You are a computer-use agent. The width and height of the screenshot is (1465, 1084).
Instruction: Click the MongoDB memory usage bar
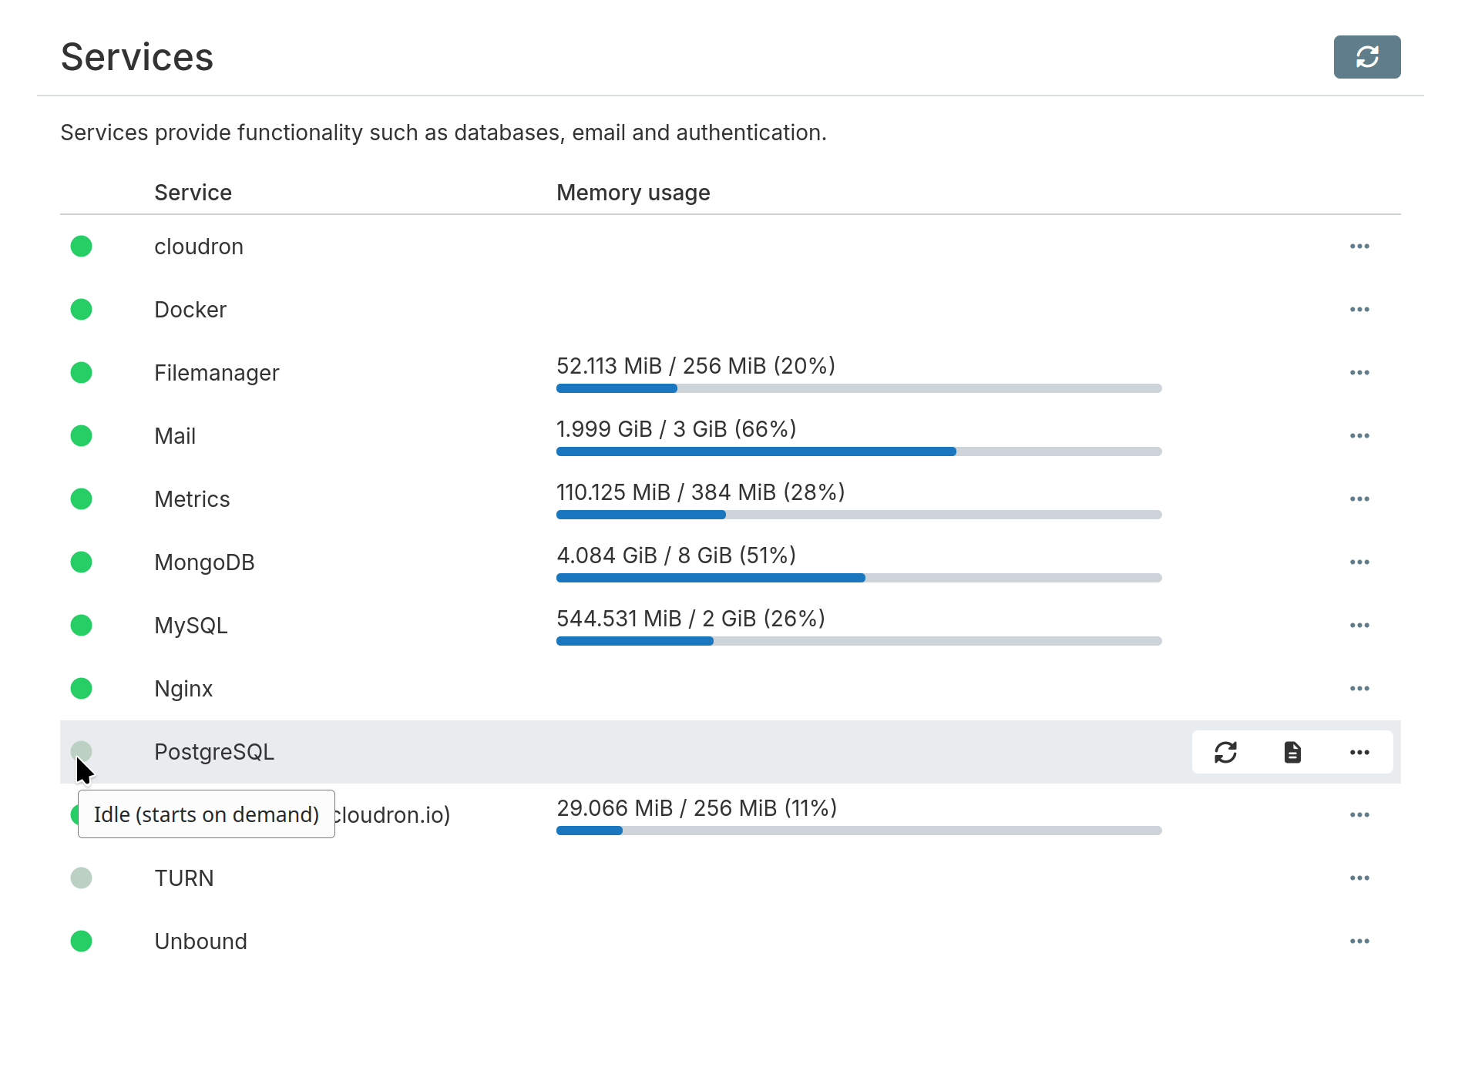pyautogui.click(x=859, y=578)
